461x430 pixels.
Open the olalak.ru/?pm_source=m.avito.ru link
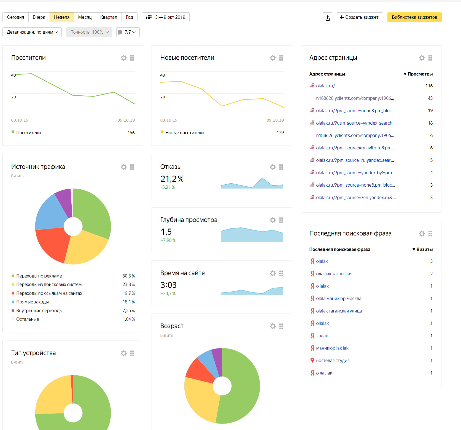coord(355,148)
